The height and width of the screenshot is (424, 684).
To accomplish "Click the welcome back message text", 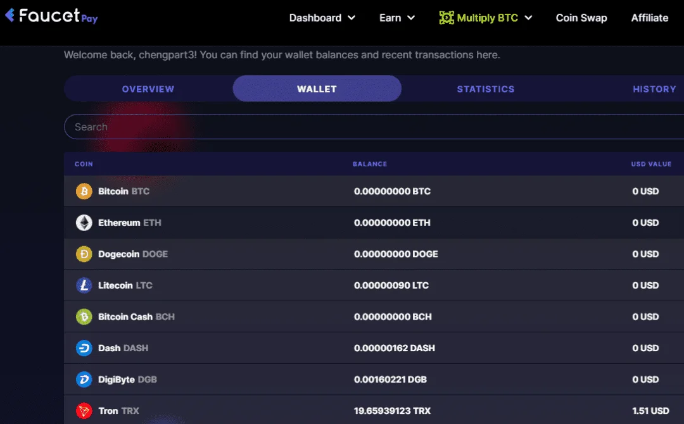I will coord(282,55).
